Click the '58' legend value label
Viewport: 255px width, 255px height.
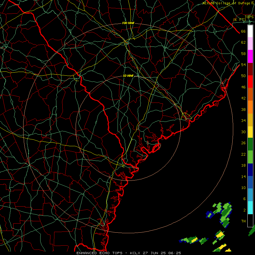click(x=243, y=54)
